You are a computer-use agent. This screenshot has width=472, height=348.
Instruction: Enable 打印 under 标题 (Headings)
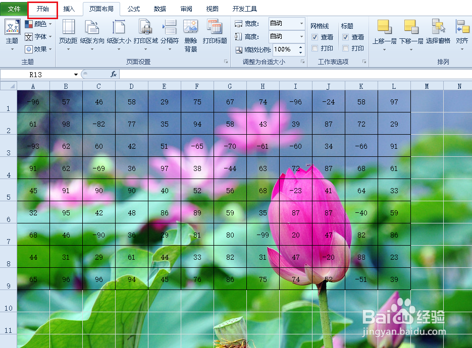click(346, 48)
